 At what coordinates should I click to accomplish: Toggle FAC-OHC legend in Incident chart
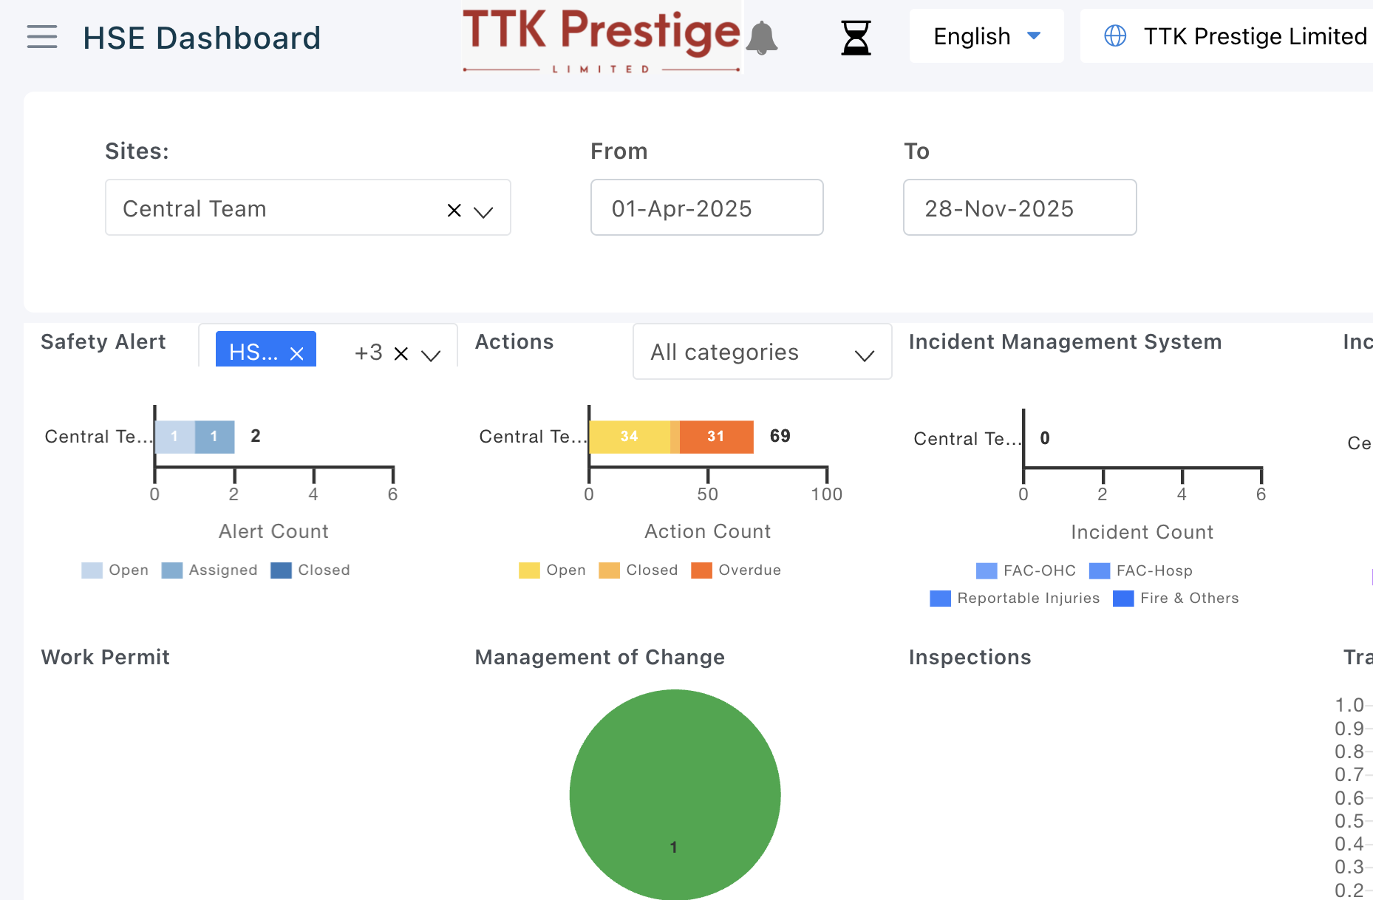[x=1026, y=570]
